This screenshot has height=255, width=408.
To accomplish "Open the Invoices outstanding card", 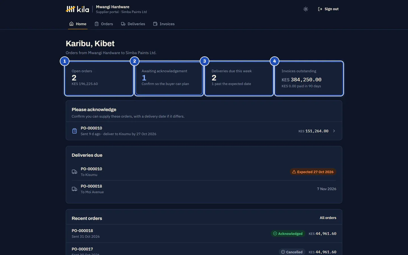I will [x=309, y=78].
